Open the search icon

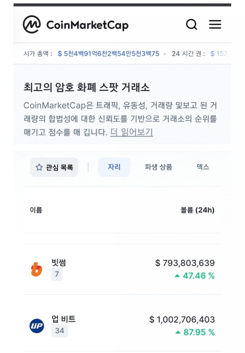[x=192, y=24]
